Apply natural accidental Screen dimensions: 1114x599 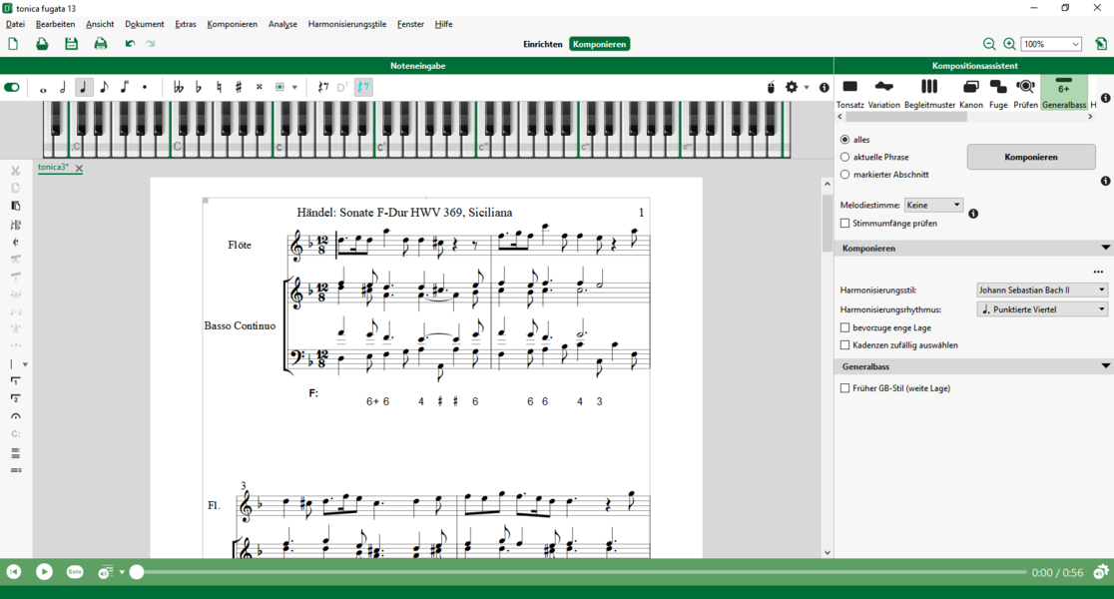pyautogui.click(x=219, y=88)
